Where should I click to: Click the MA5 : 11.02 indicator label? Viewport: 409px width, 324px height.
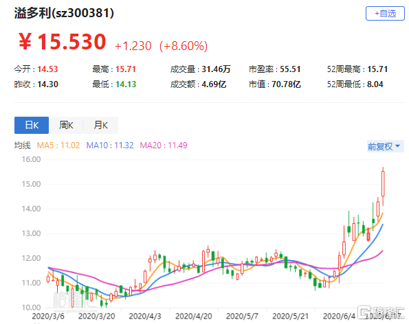pyautogui.click(x=58, y=145)
